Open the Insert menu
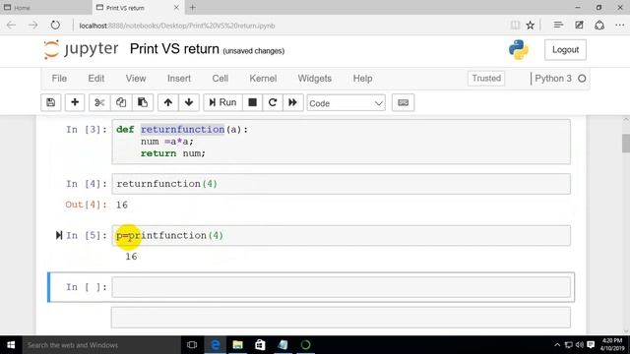630x354 pixels. [179, 79]
